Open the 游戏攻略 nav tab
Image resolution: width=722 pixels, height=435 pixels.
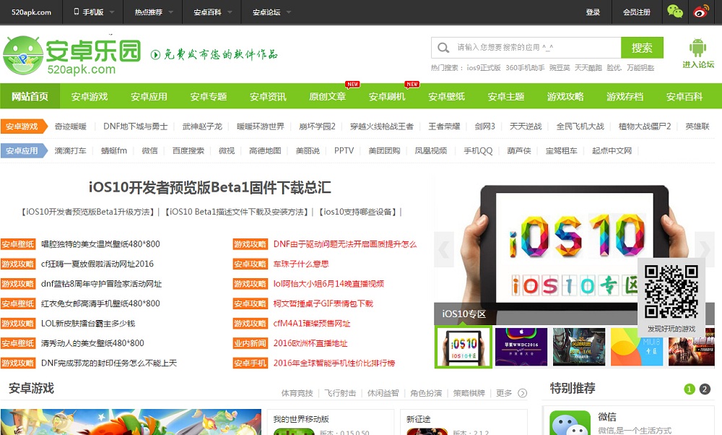point(565,96)
